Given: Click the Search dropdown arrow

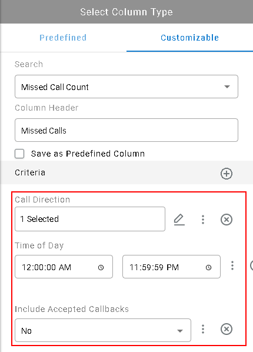Looking at the screenshot, I should (x=227, y=87).
